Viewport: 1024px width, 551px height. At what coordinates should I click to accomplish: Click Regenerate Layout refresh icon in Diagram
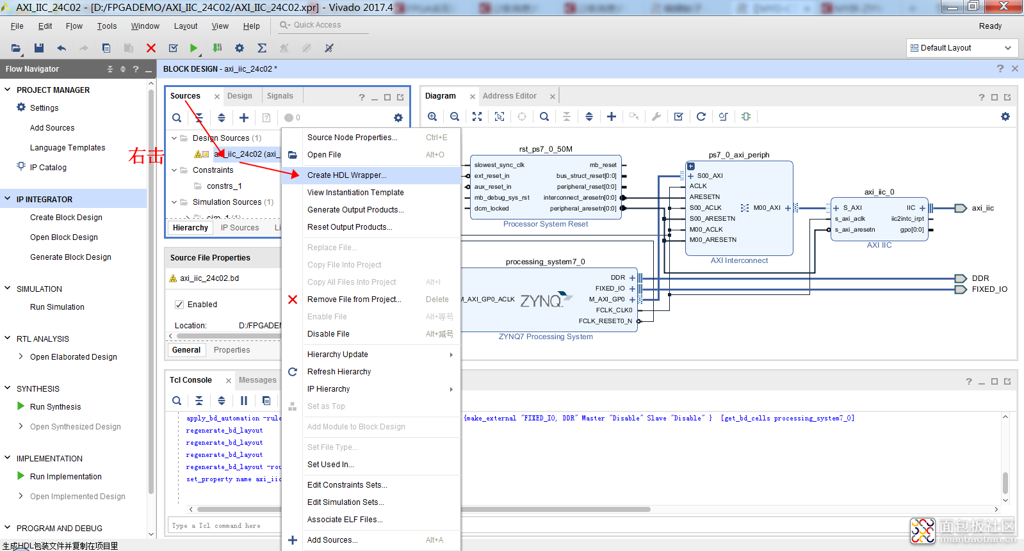point(701,116)
